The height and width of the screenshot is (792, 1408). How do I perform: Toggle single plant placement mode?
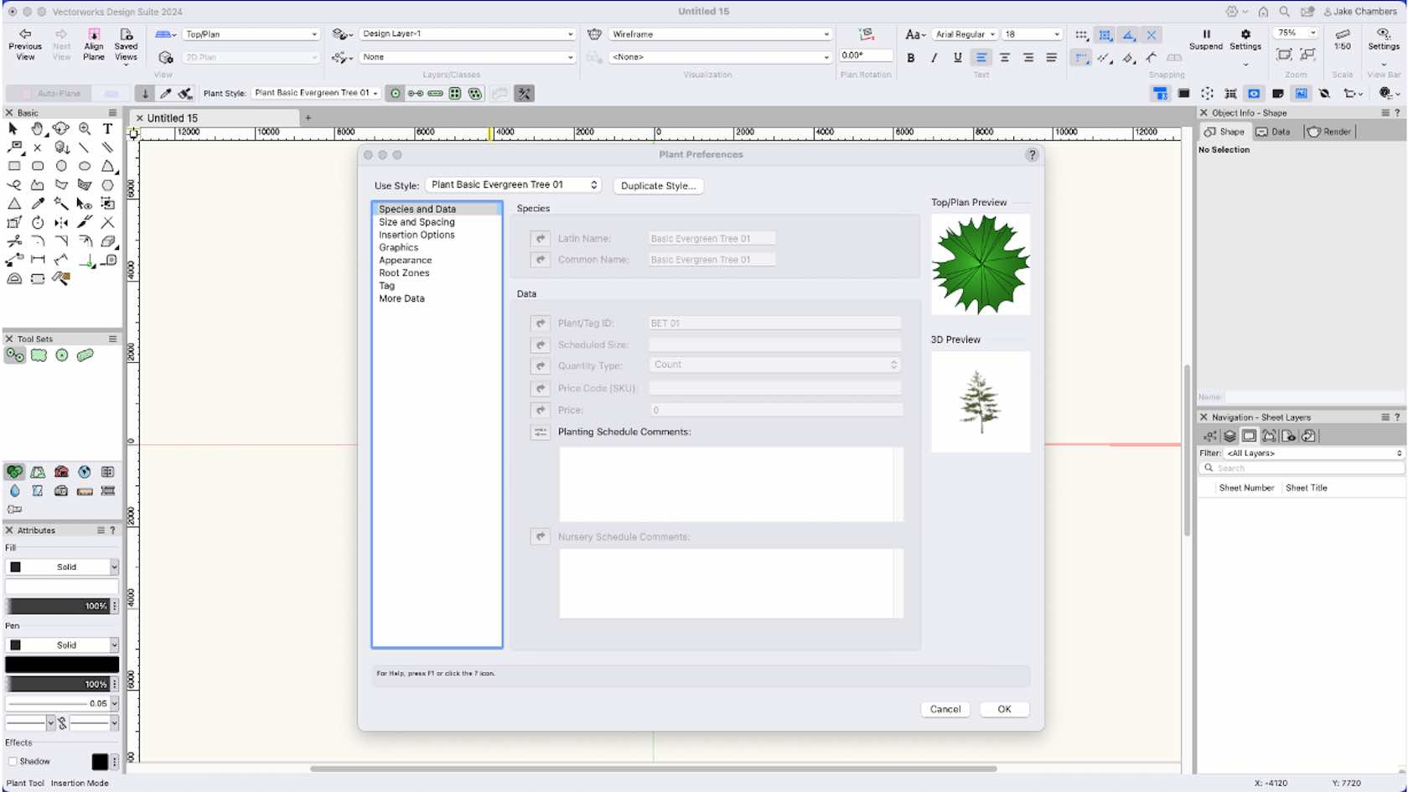coord(394,93)
